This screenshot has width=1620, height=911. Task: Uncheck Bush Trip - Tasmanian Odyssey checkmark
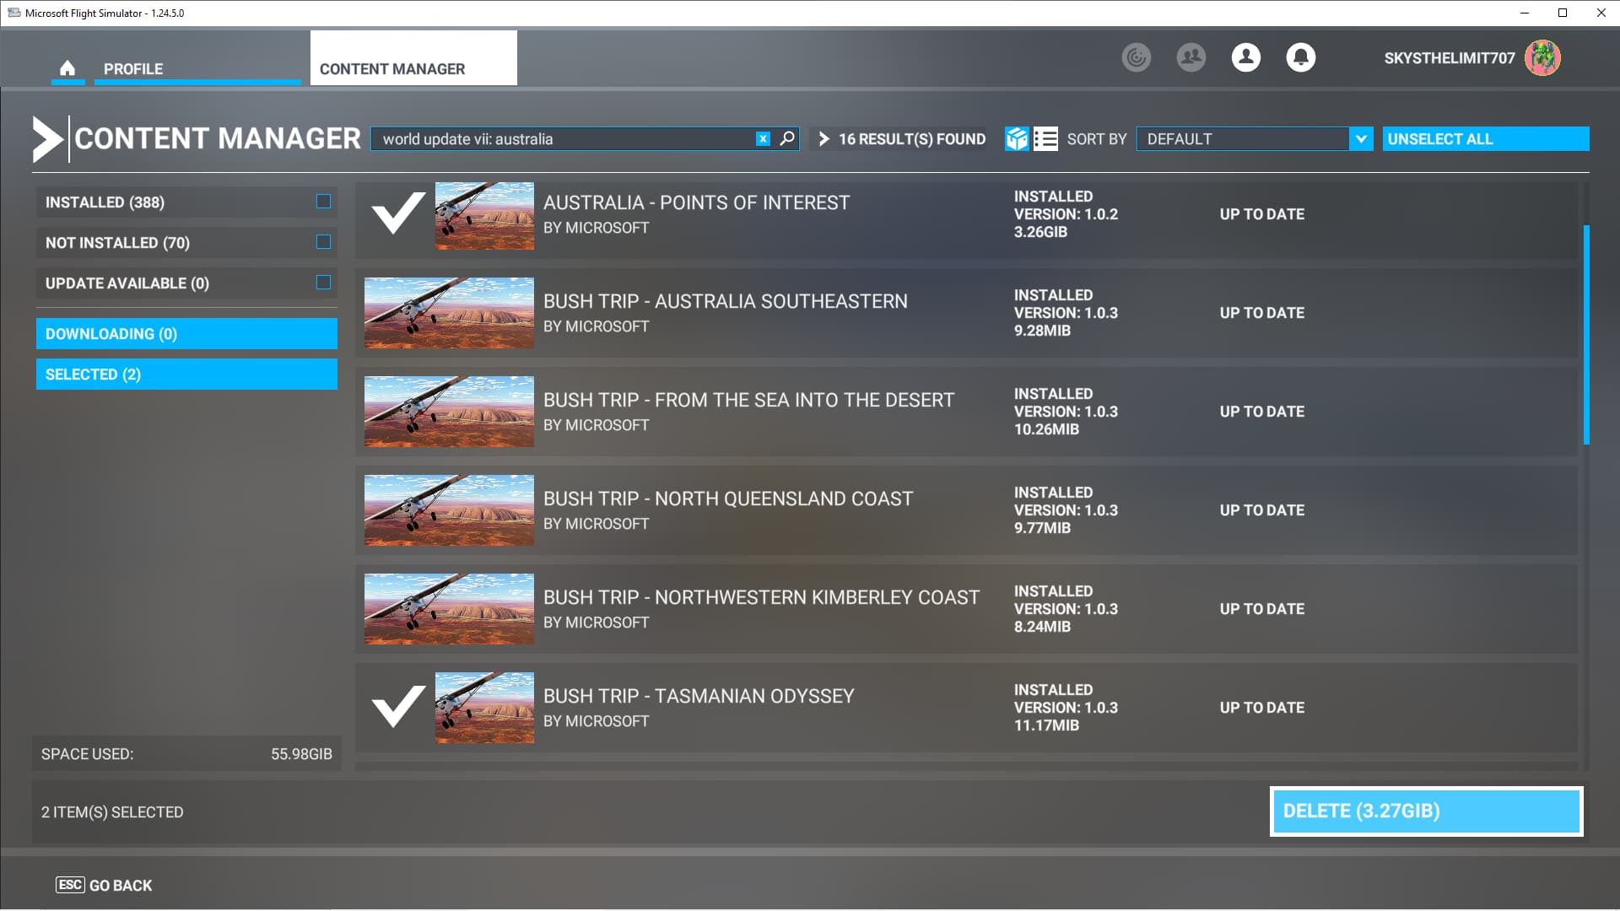pyautogui.click(x=398, y=707)
